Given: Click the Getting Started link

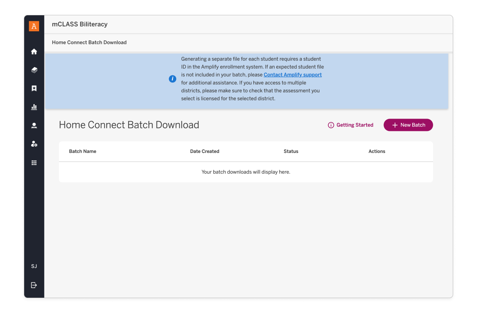Looking at the screenshot, I should (355, 125).
